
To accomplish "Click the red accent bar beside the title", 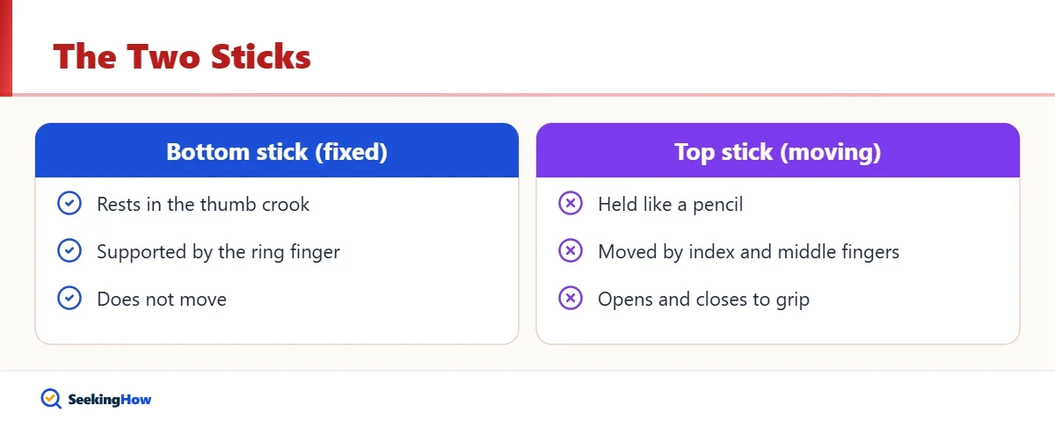I will pyautogui.click(x=6, y=47).
